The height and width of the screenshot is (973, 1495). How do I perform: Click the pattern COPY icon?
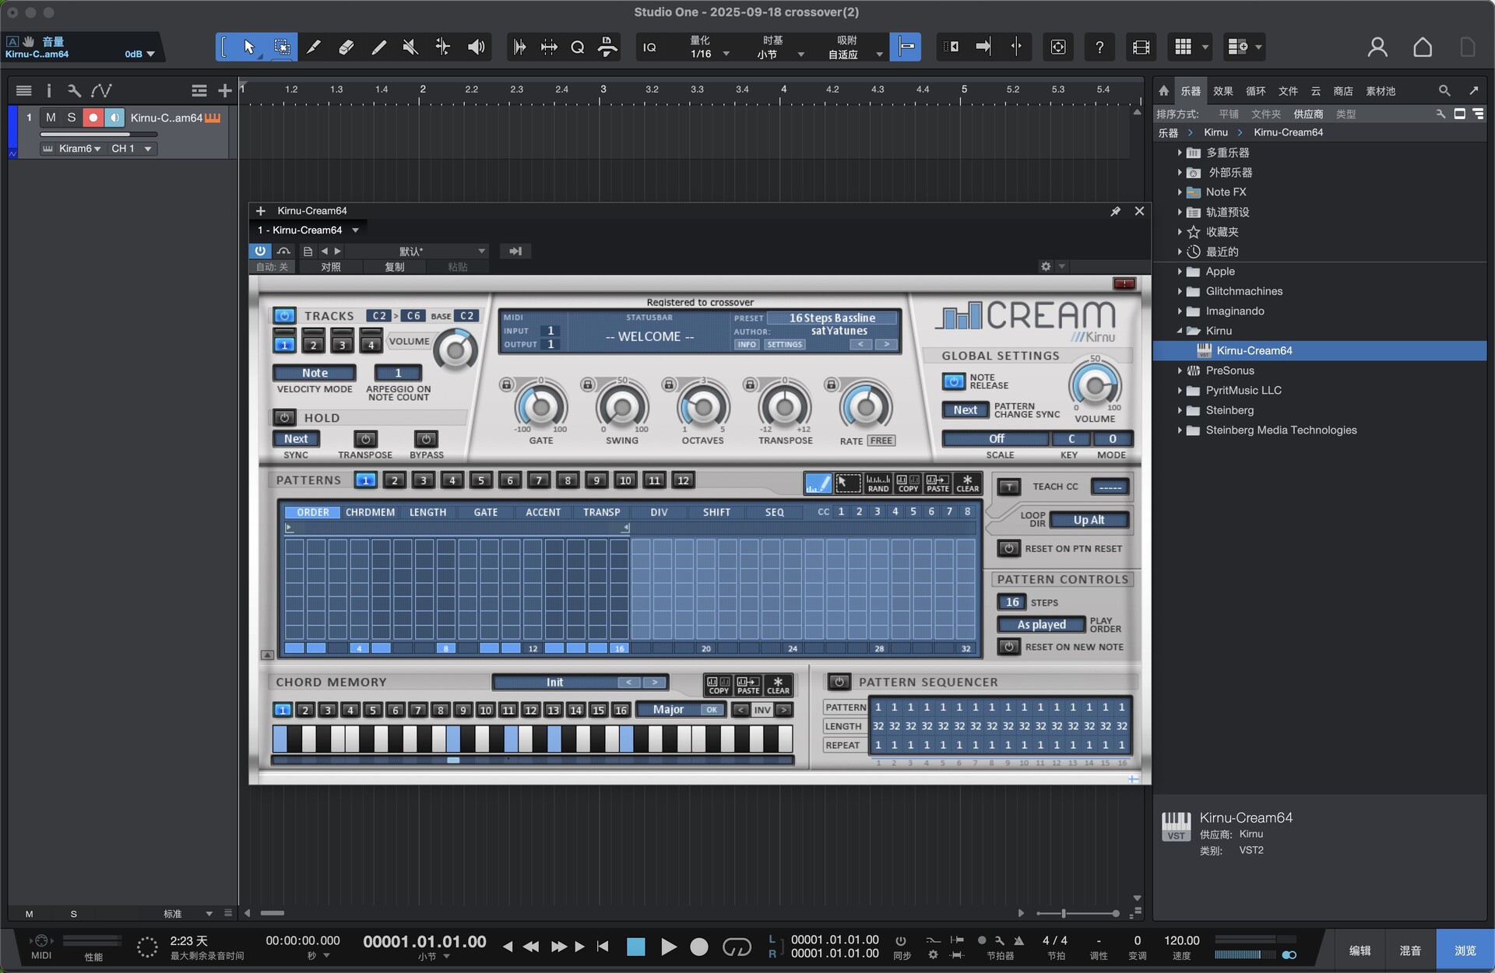click(x=908, y=483)
